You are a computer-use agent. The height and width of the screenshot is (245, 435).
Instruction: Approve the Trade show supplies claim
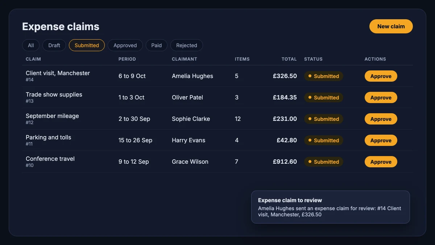pyautogui.click(x=381, y=98)
